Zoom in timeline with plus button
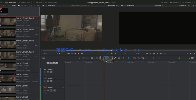 pyautogui.click(x=160, y=58)
